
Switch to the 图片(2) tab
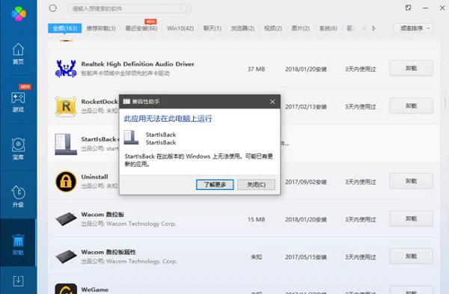(x=300, y=28)
